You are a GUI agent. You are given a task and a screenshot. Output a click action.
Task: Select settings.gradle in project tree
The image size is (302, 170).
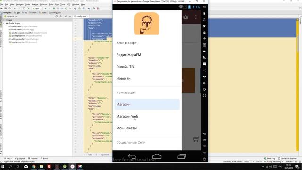pyautogui.click(x=23, y=39)
